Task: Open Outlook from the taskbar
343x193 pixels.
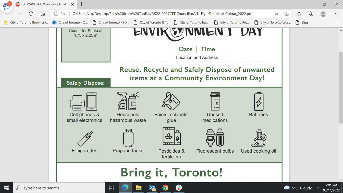Action: pyautogui.click(x=152, y=188)
